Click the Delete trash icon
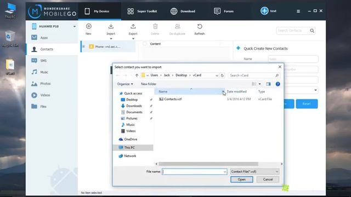This screenshot has width=351, height=197. [155, 27]
